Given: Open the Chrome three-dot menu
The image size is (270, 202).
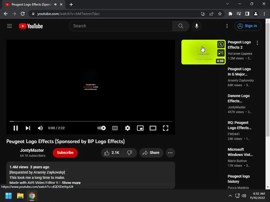Looking at the screenshot, I should click(264, 14).
